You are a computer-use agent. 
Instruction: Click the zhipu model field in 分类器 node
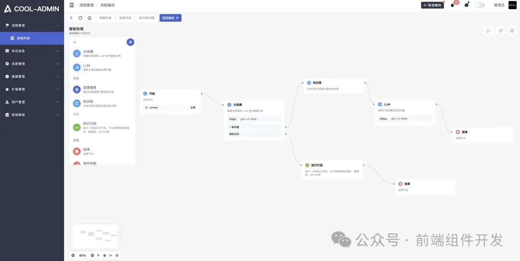pos(254,119)
